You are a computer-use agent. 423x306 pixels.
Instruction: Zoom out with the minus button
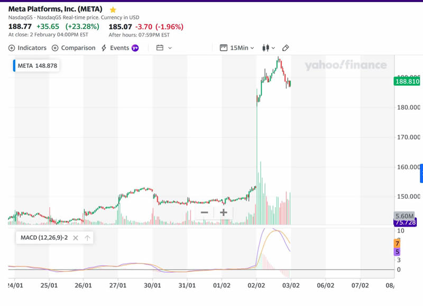point(204,212)
